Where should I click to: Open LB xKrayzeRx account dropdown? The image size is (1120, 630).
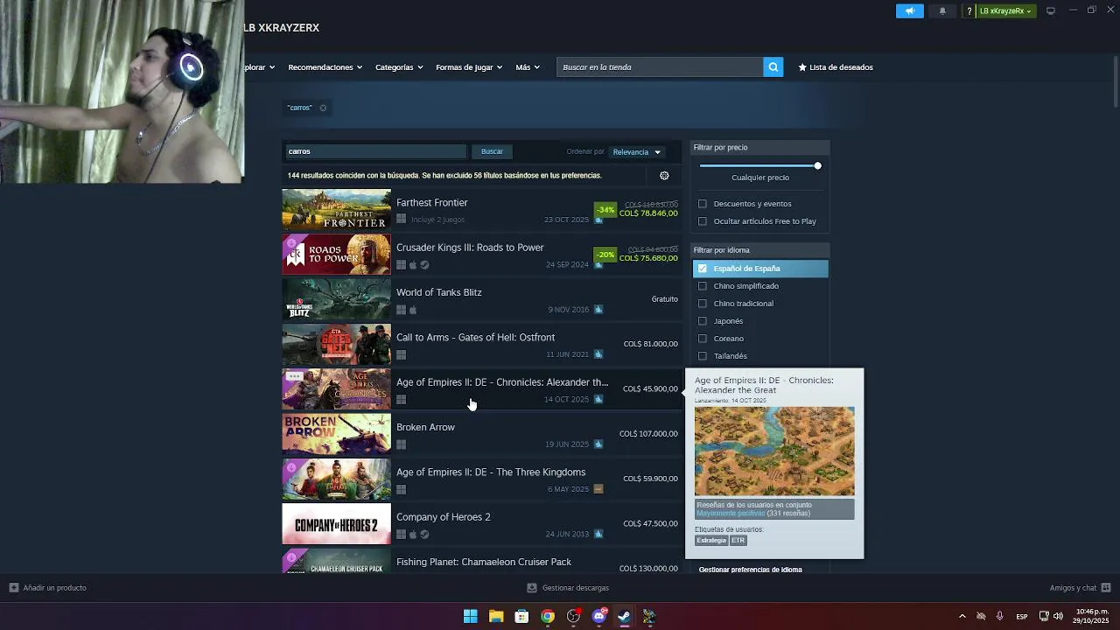click(1005, 11)
